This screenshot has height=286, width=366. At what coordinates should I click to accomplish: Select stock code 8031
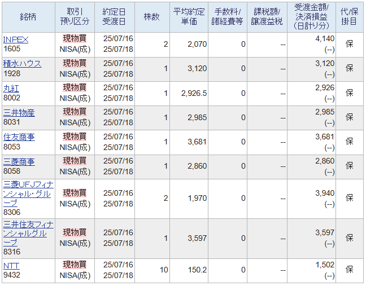click(12, 122)
